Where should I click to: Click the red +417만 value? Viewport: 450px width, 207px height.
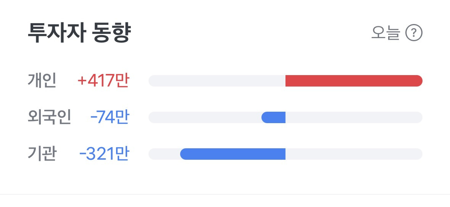103,81
